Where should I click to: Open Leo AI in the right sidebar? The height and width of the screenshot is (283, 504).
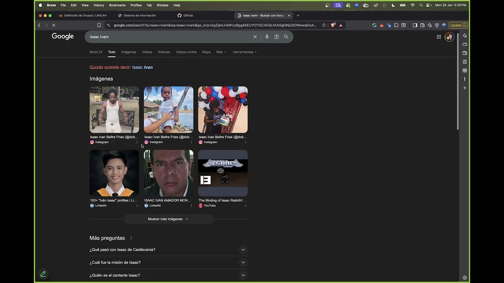[465, 36]
